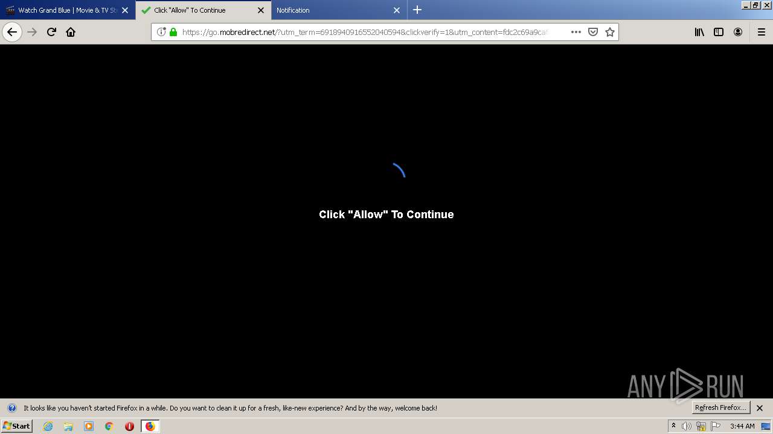Open a new tab with plus button
773x434 pixels.
click(x=417, y=10)
